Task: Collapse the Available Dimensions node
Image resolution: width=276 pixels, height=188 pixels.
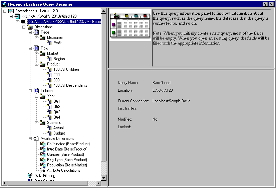Action: (30, 139)
